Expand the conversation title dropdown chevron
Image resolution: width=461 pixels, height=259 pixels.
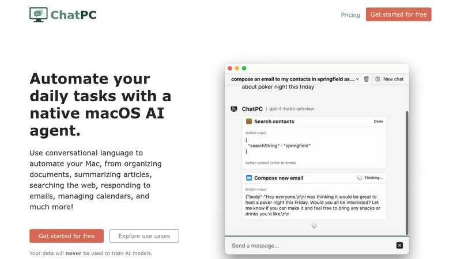[357, 79]
